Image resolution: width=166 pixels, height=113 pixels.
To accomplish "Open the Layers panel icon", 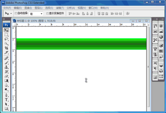I will pyautogui.click(x=161, y=65).
